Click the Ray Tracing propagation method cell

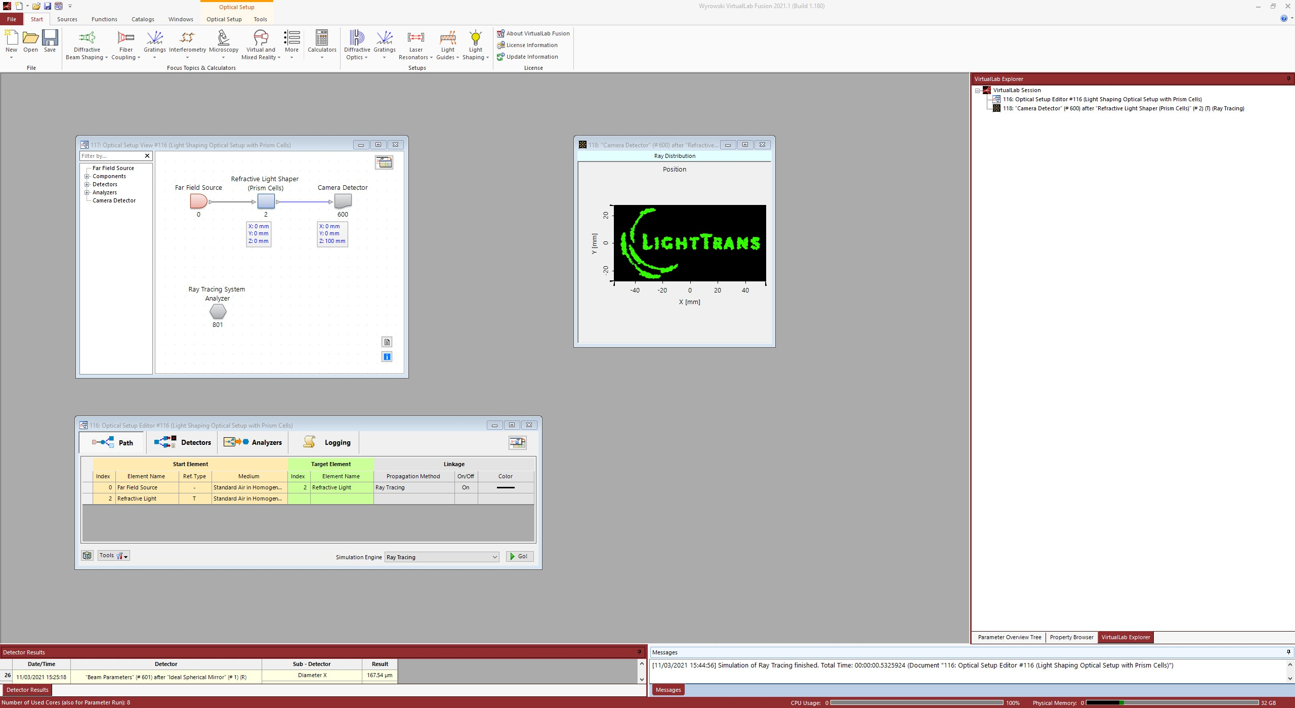(x=414, y=487)
